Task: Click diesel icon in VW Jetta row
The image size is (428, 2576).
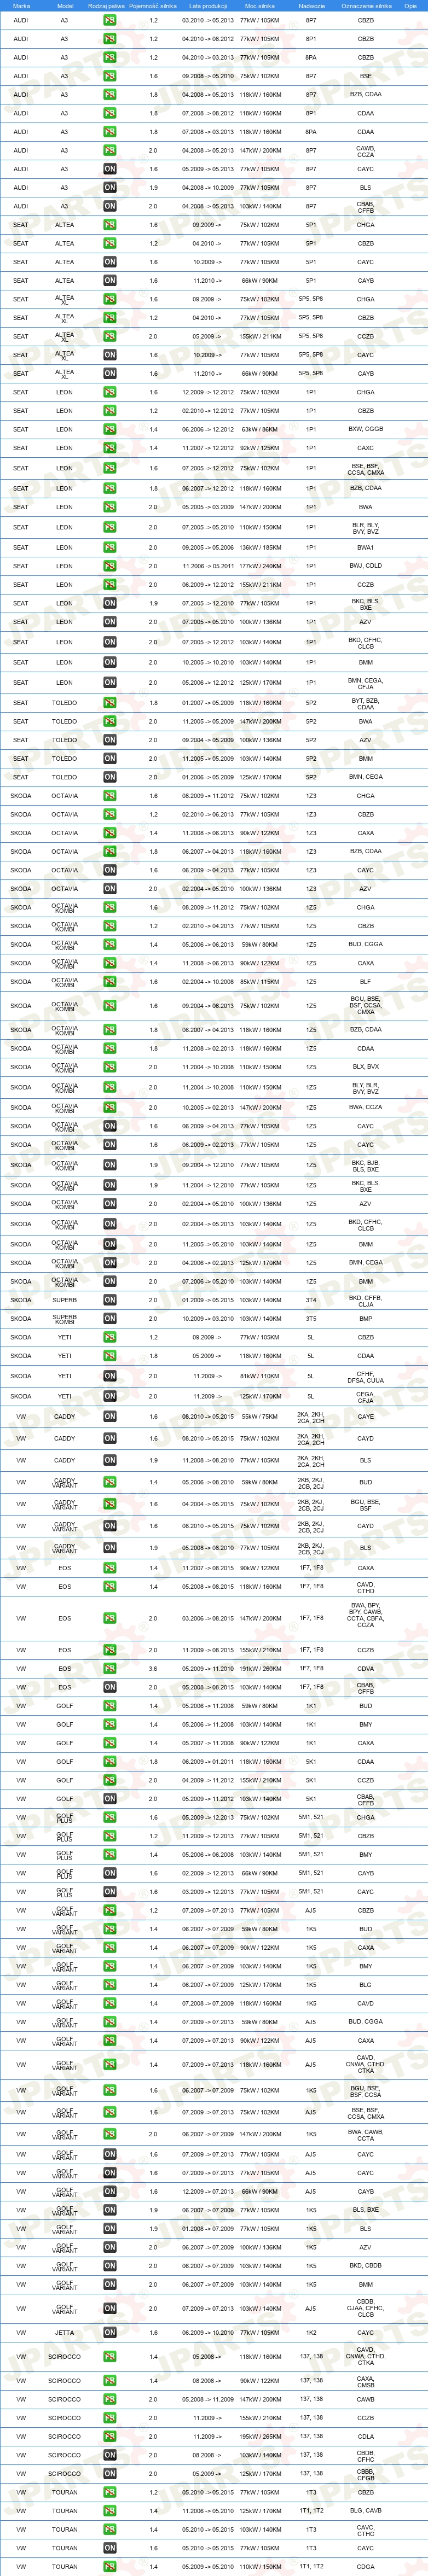Action: pyautogui.click(x=110, y=2333)
